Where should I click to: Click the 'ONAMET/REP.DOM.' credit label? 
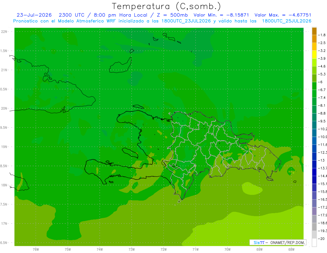click(287, 242)
